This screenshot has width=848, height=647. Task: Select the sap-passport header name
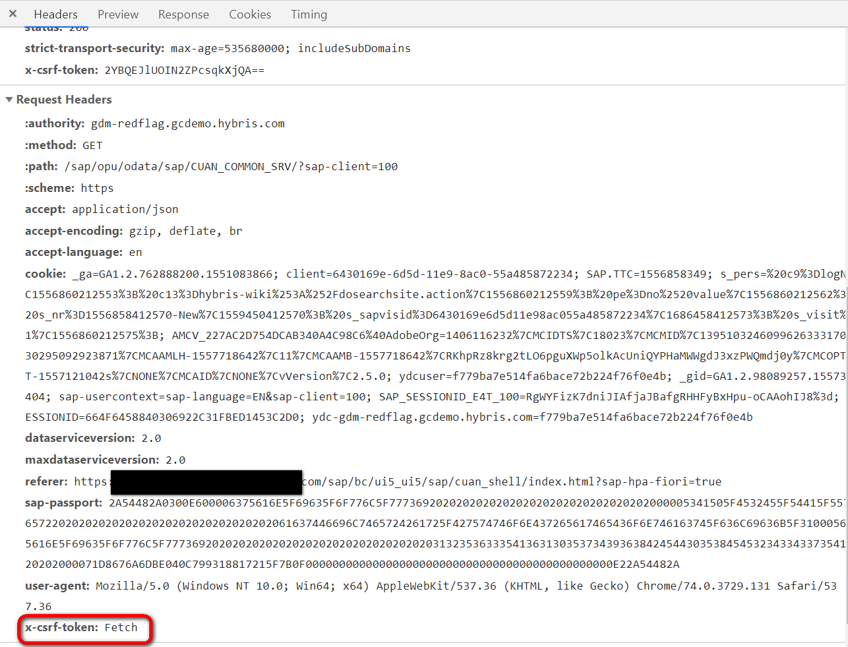[x=64, y=503]
